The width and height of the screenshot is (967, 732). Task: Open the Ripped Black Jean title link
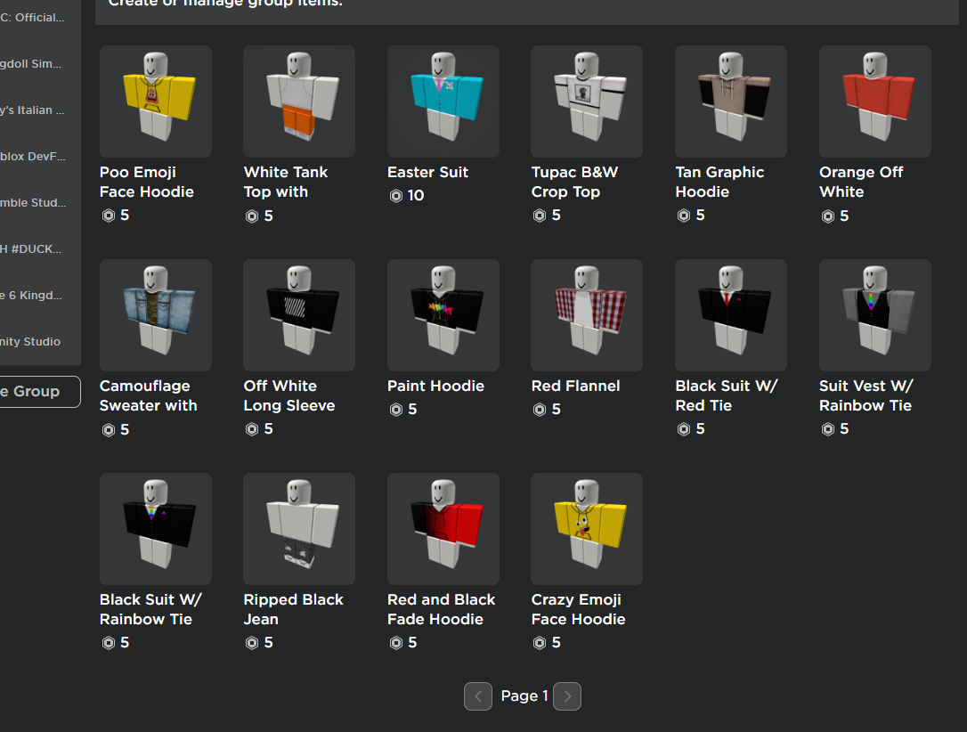point(294,609)
